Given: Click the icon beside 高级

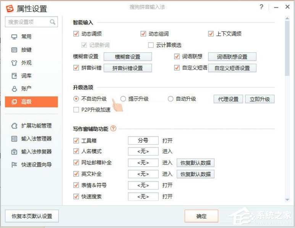Looking at the screenshot, I should coord(14,102).
